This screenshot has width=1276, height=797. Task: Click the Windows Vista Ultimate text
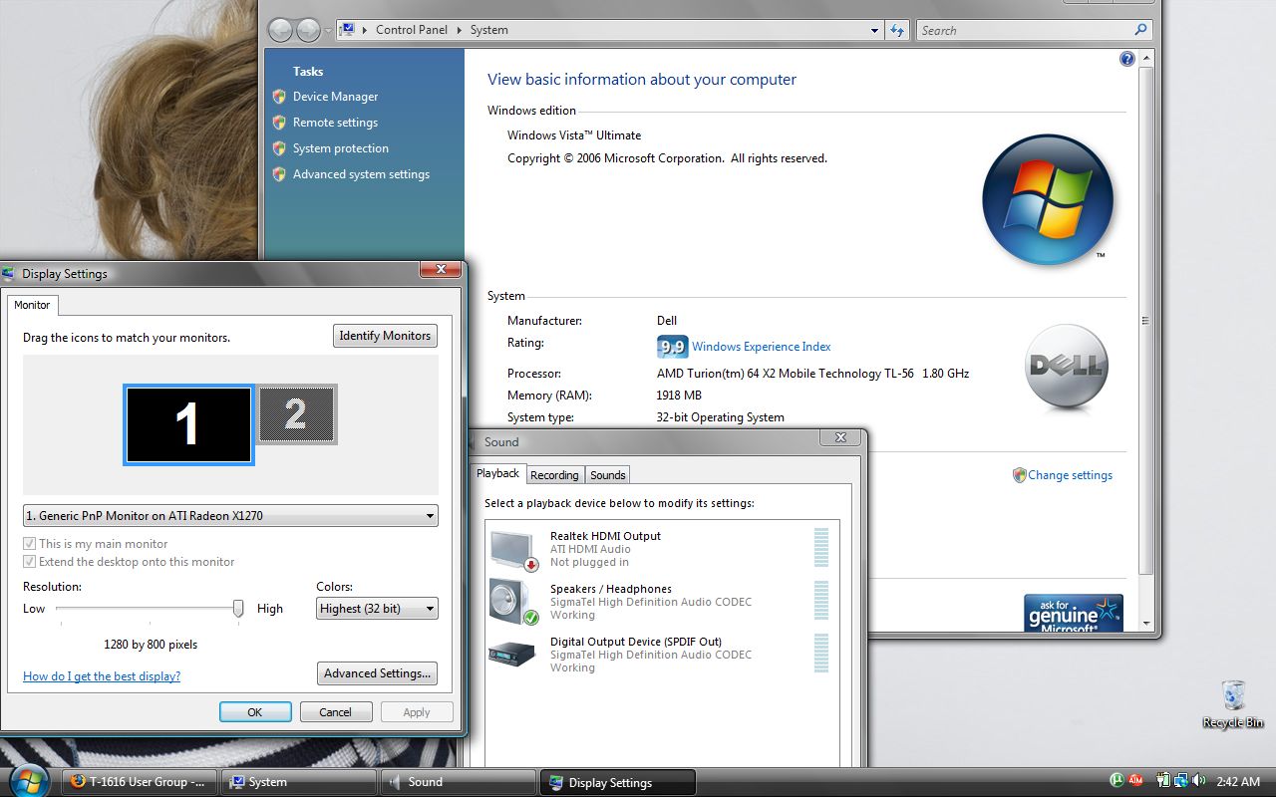pos(574,135)
